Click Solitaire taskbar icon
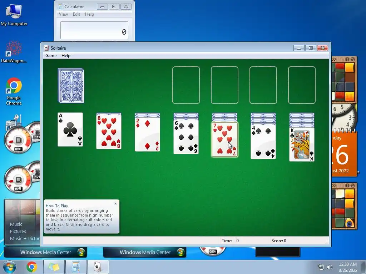Screen dimensions: 366x274 (98, 267)
